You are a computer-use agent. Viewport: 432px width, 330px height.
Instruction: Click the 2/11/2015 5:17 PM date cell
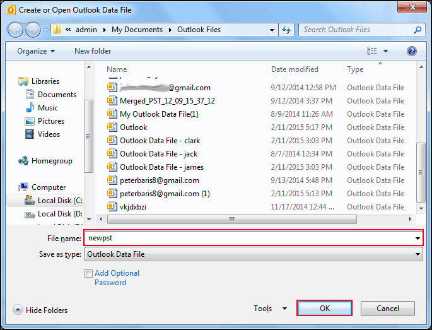[301, 127]
